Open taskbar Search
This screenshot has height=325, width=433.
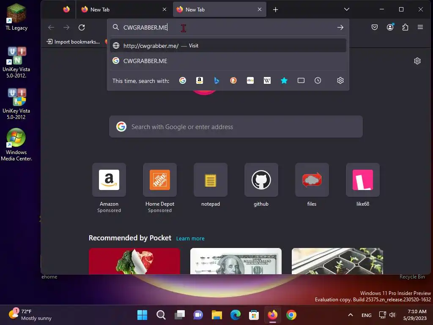coord(161,315)
